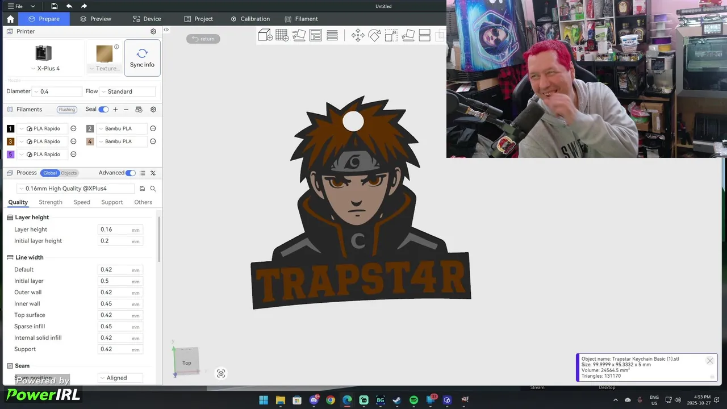Open the Speed settings tab
Viewport: 727px width, 409px height.
click(x=82, y=202)
